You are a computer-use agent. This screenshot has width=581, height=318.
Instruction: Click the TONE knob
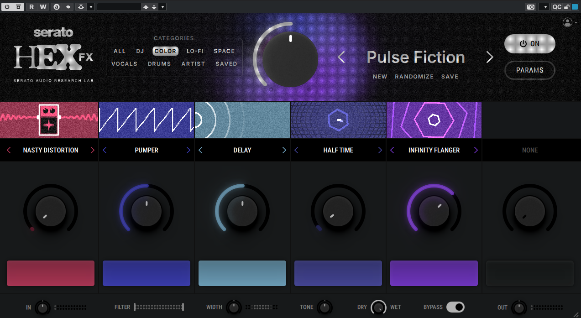pos(325,308)
